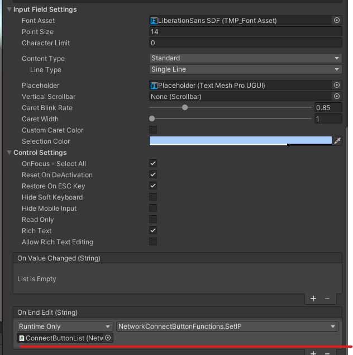Click the On Value Changed (String) header
This screenshot has height=355, width=353.
[178, 258]
